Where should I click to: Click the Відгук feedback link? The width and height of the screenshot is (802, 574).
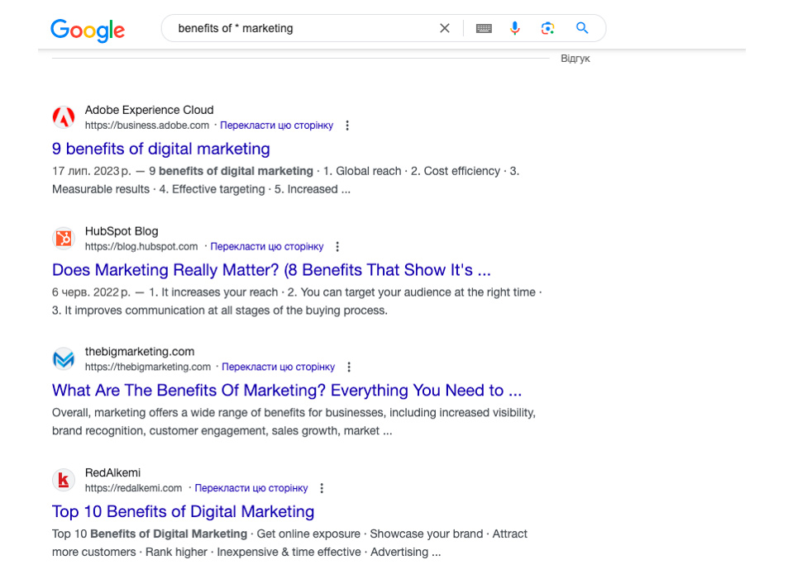click(x=575, y=59)
